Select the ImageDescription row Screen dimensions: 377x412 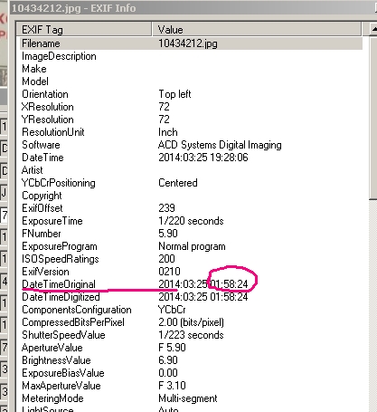pyautogui.click(x=192, y=56)
